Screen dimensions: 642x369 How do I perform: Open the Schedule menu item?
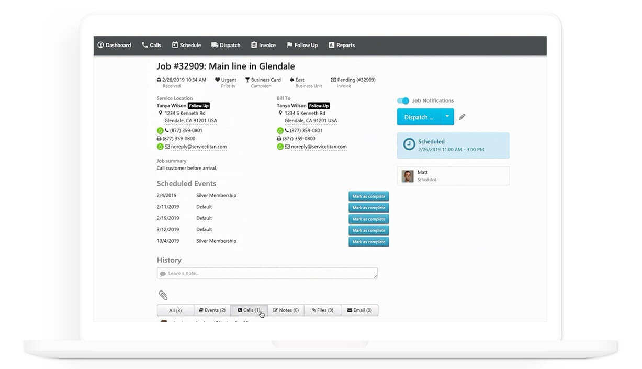(186, 45)
